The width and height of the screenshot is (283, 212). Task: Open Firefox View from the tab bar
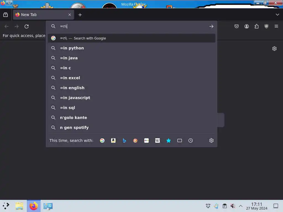pos(6,15)
